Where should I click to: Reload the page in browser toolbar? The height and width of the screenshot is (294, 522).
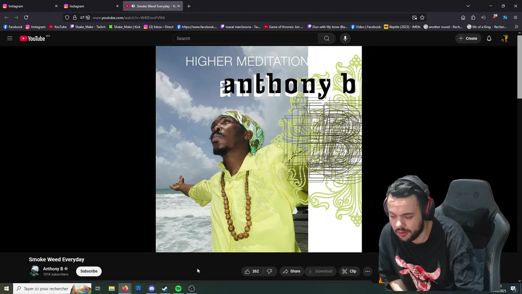26,18
